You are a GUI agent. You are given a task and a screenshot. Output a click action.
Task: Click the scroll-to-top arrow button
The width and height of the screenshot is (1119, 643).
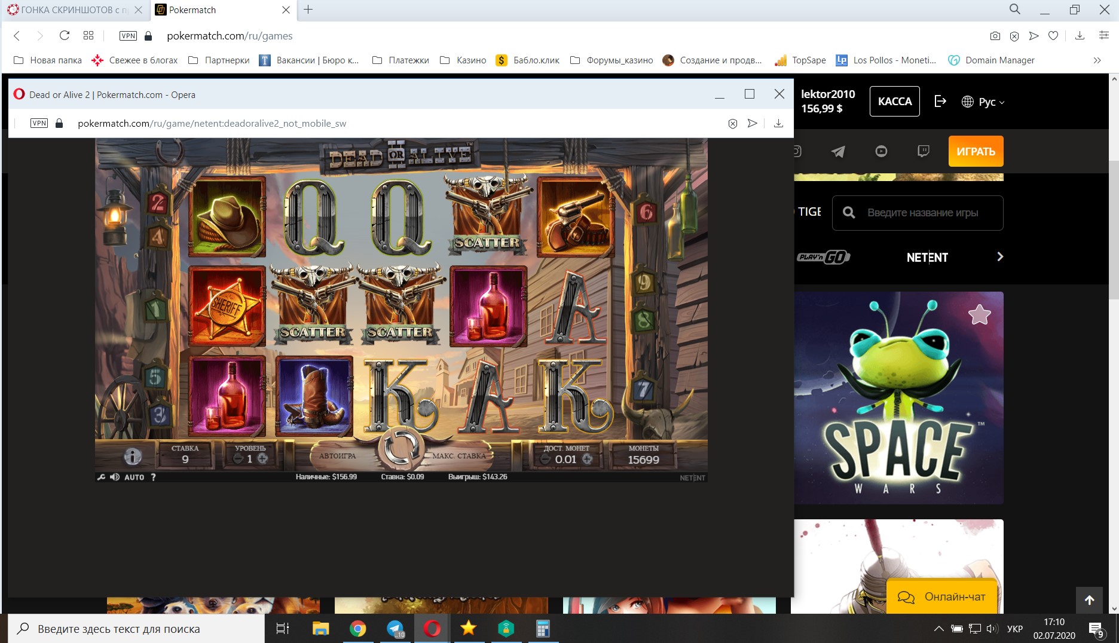[1090, 600]
